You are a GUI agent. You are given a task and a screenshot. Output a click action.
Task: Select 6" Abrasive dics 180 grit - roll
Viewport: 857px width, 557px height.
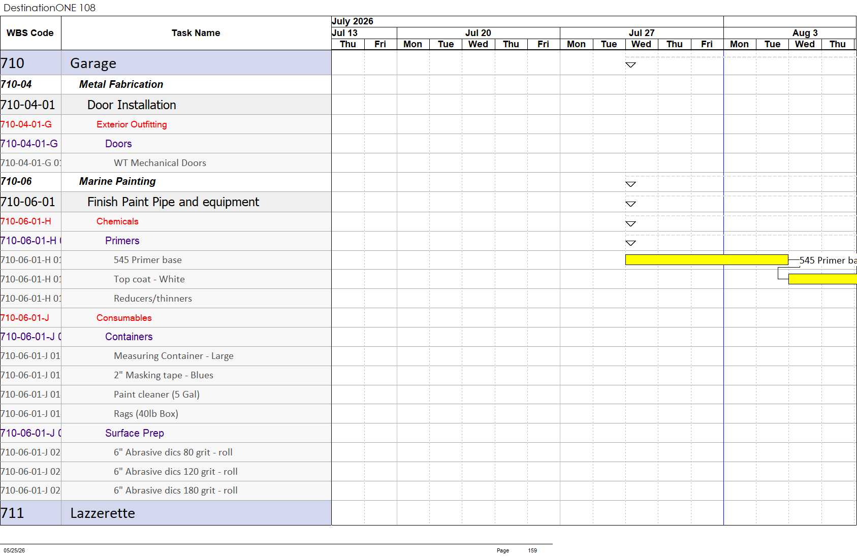tap(176, 490)
